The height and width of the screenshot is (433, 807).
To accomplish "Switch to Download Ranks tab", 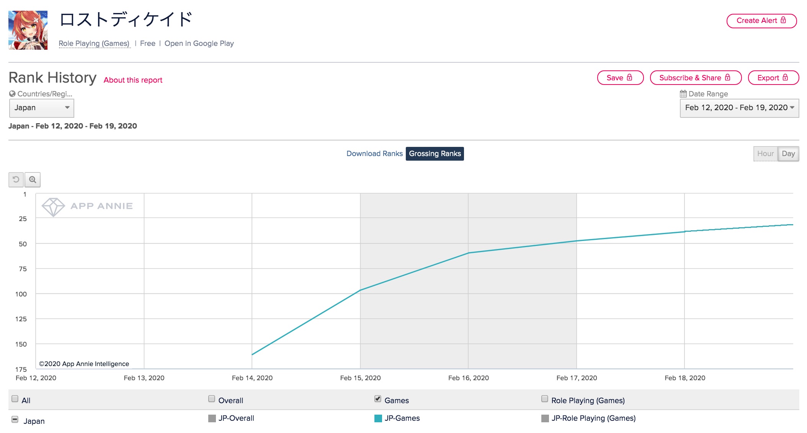I will (x=374, y=154).
